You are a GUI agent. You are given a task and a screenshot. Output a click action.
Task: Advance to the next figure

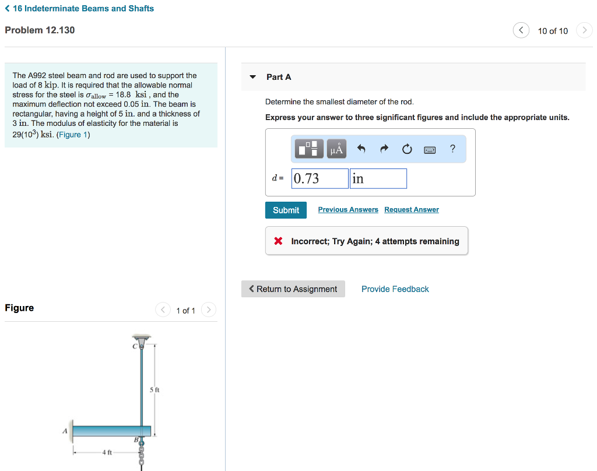[208, 310]
